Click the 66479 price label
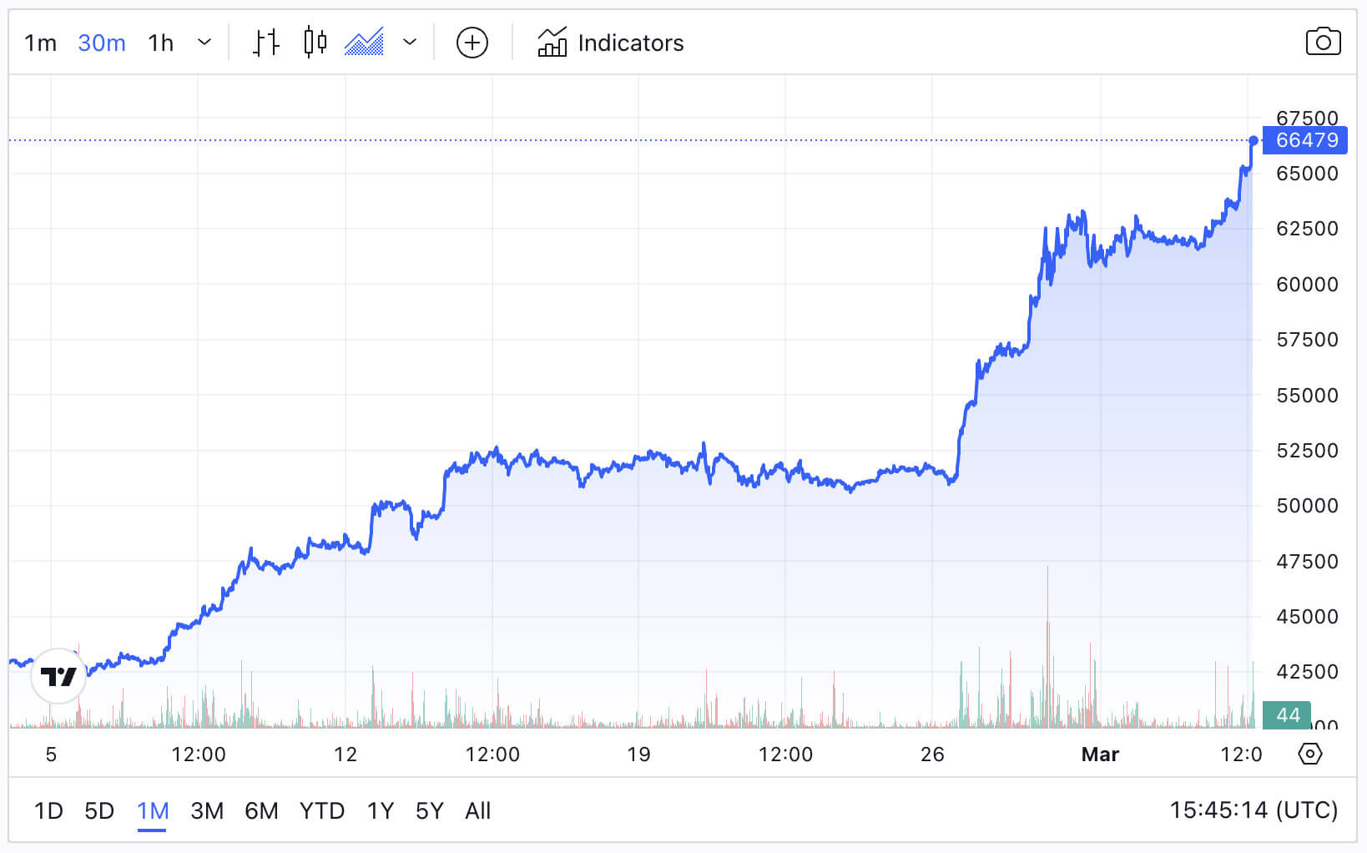The height and width of the screenshot is (853, 1367). [x=1304, y=140]
